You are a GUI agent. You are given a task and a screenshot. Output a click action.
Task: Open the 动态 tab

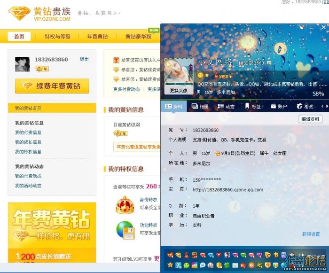[226, 106]
